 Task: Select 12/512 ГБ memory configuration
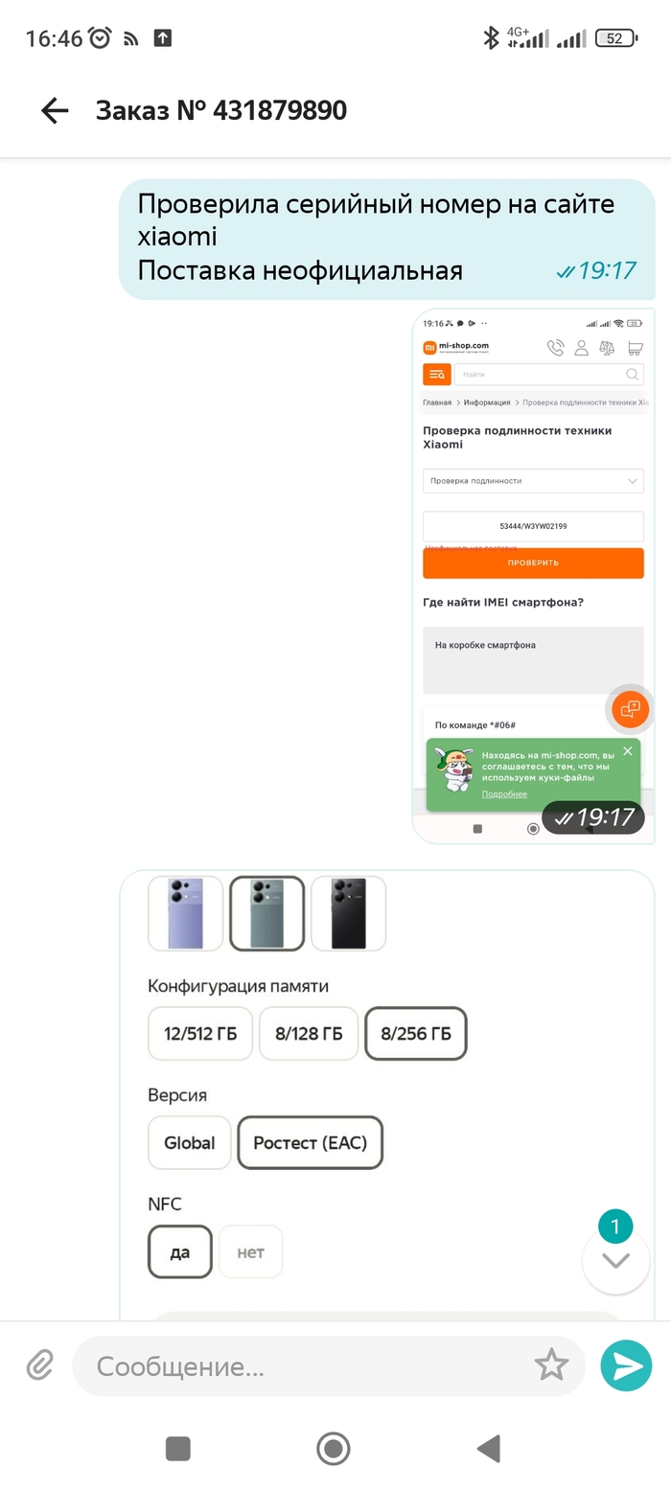point(200,1034)
